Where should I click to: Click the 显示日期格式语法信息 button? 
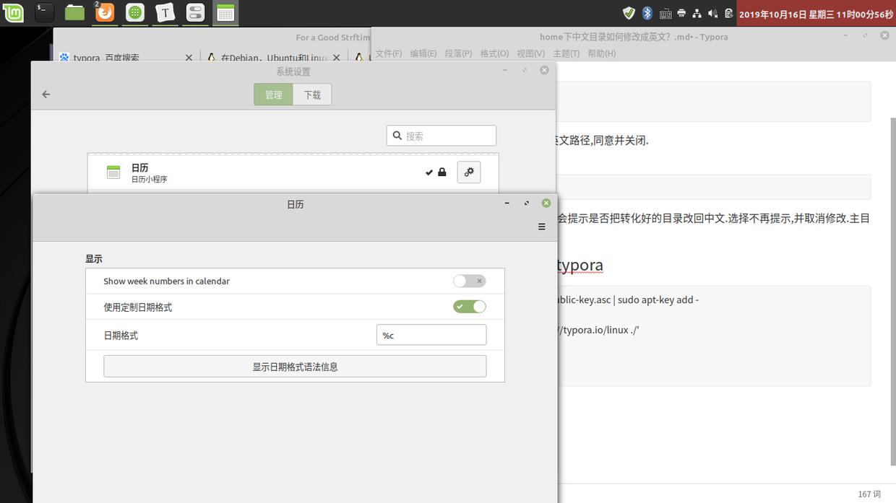[295, 366]
